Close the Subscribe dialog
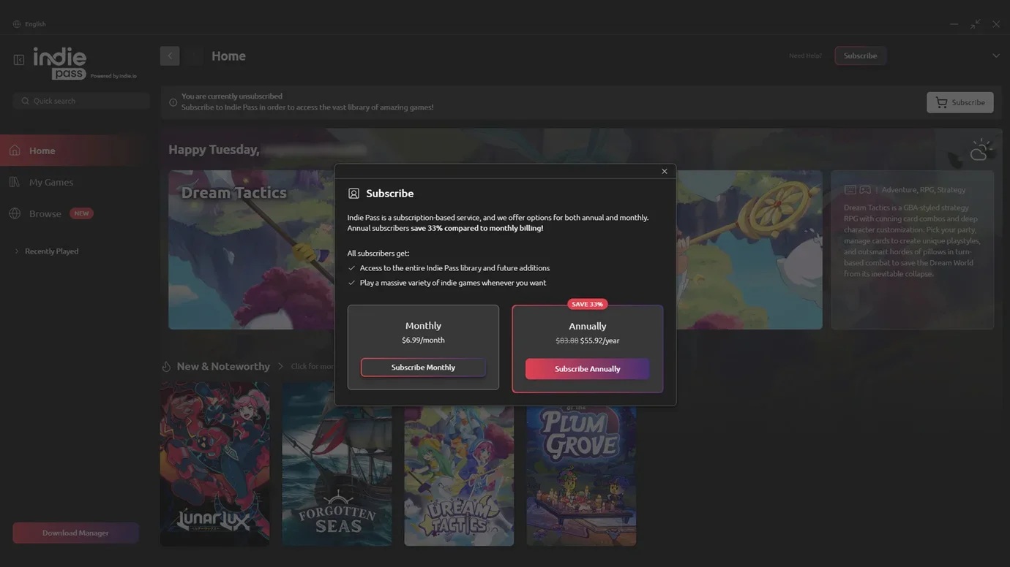This screenshot has width=1010, height=567. point(665,172)
